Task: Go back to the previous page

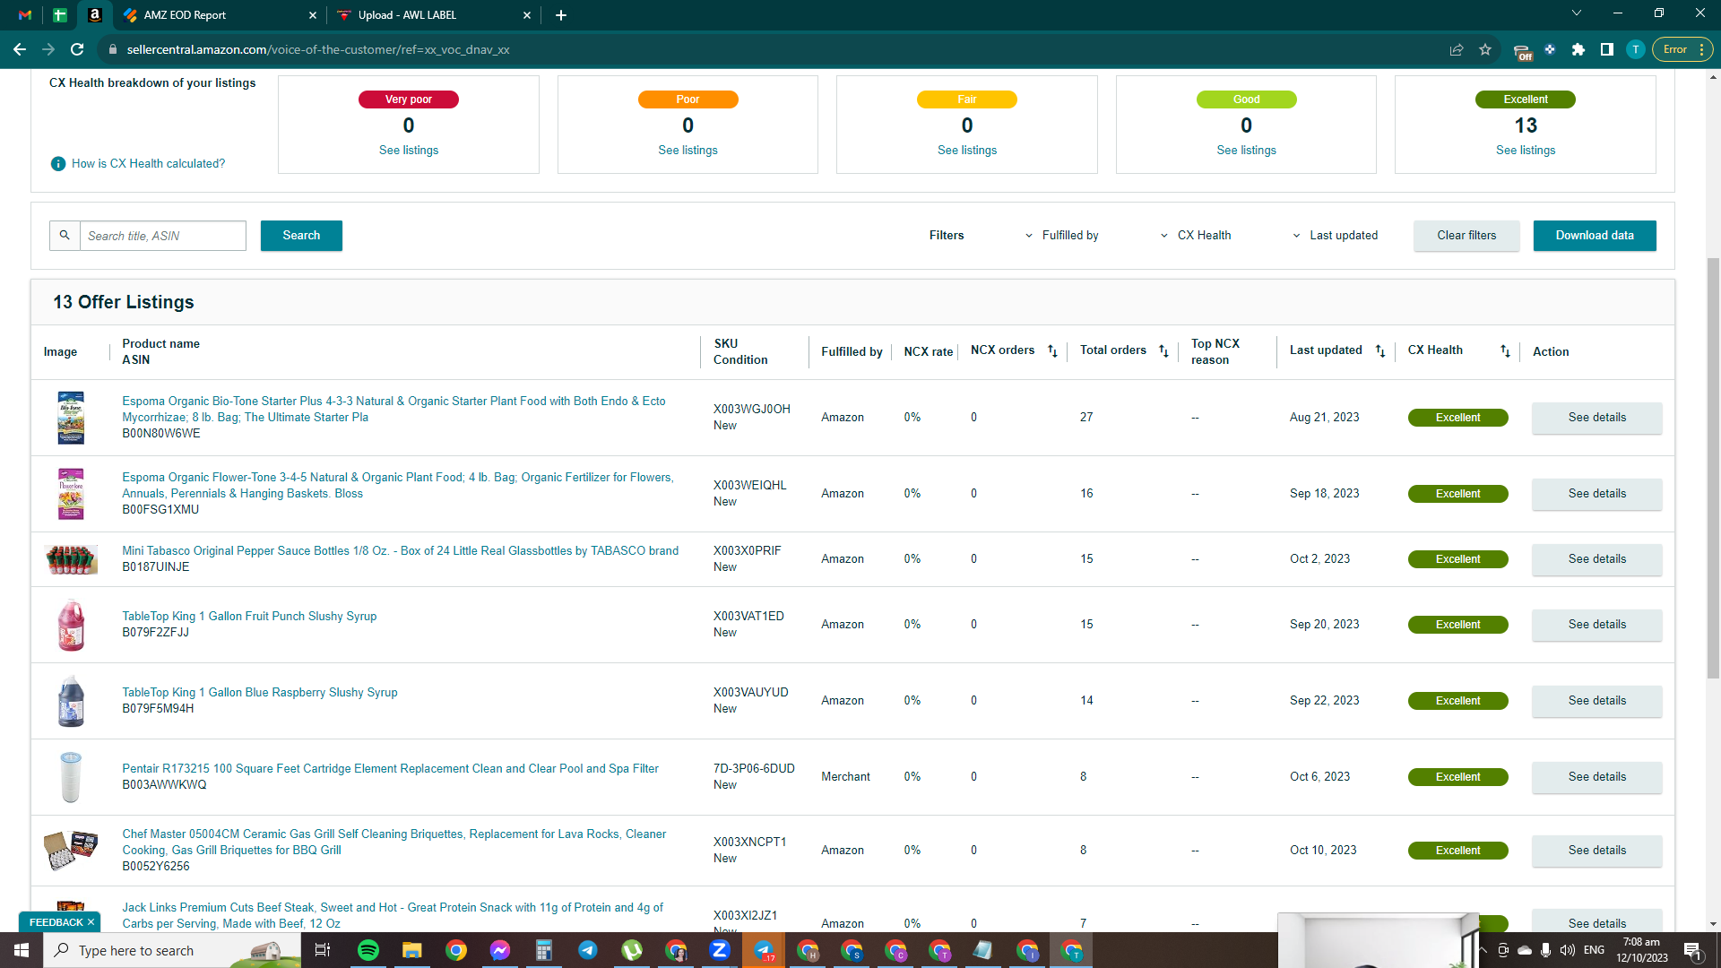Action: click(20, 49)
